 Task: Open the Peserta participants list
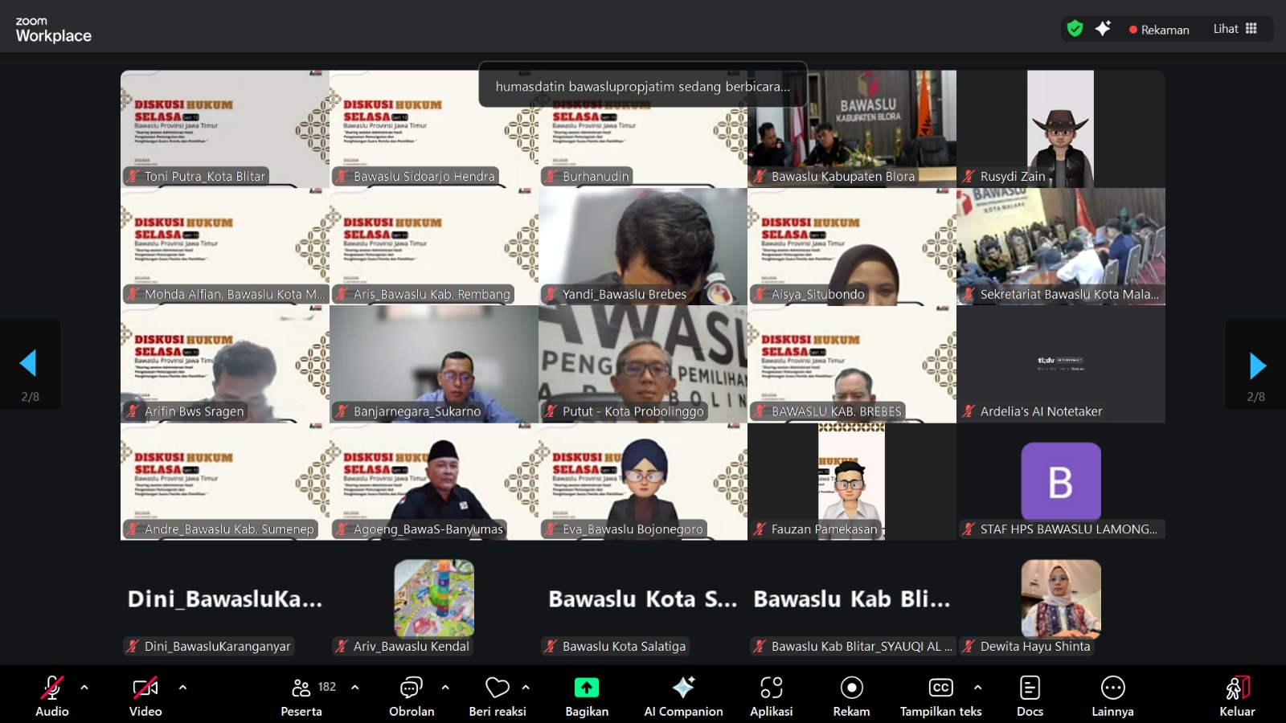301,695
